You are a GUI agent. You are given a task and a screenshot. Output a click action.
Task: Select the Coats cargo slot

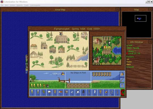[100, 92]
